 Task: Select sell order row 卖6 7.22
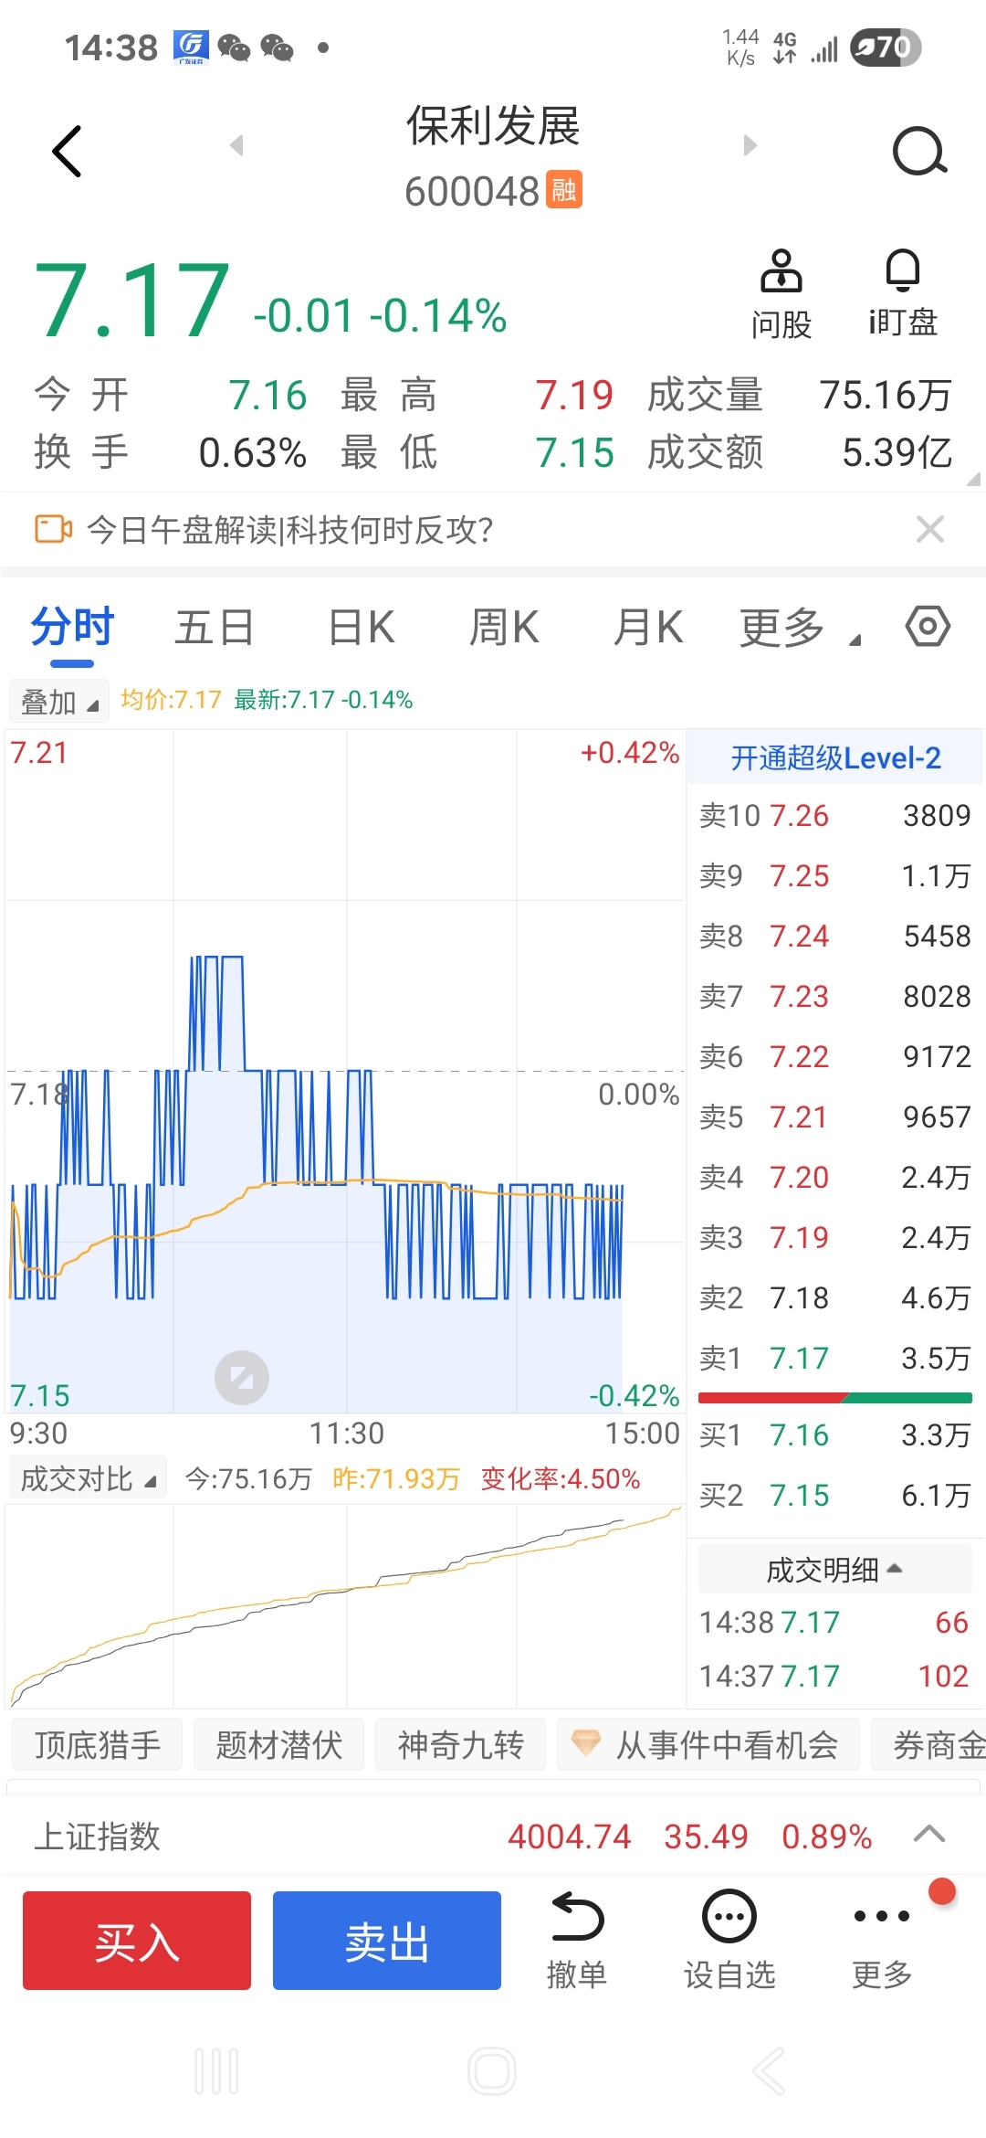click(x=835, y=1056)
